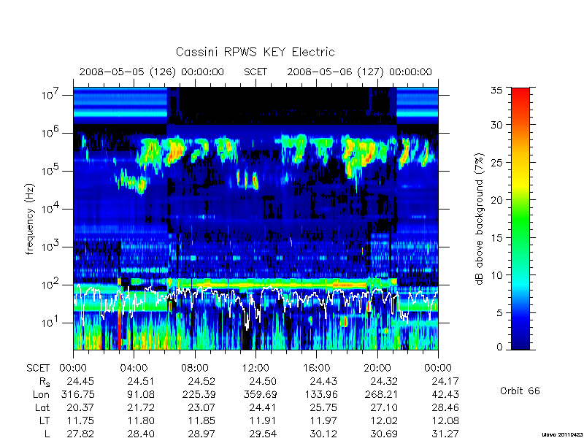The image size is (584, 438).
Task: Click the spectrogram plot area
Action: pyautogui.click(x=255, y=218)
